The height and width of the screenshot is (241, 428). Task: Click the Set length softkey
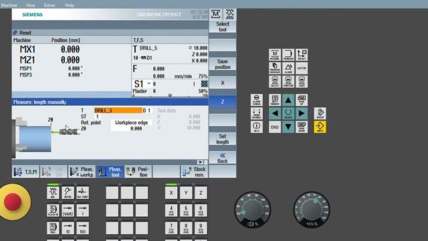[223, 139]
